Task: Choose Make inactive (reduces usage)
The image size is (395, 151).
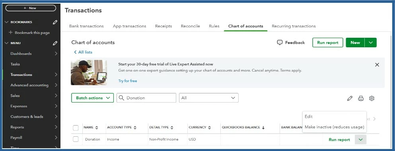Action: (x=334, y=127)
